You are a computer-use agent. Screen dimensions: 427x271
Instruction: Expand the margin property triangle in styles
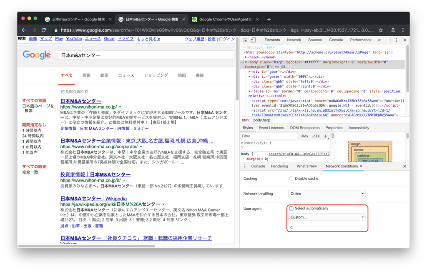tap(263, 159)
